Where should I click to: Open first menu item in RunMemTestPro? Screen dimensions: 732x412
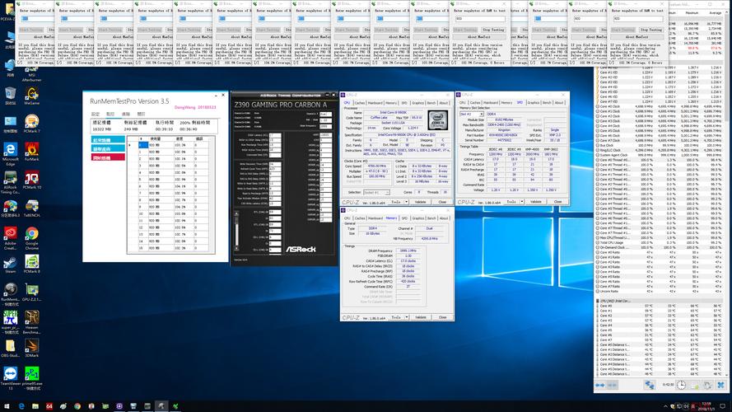96,114
